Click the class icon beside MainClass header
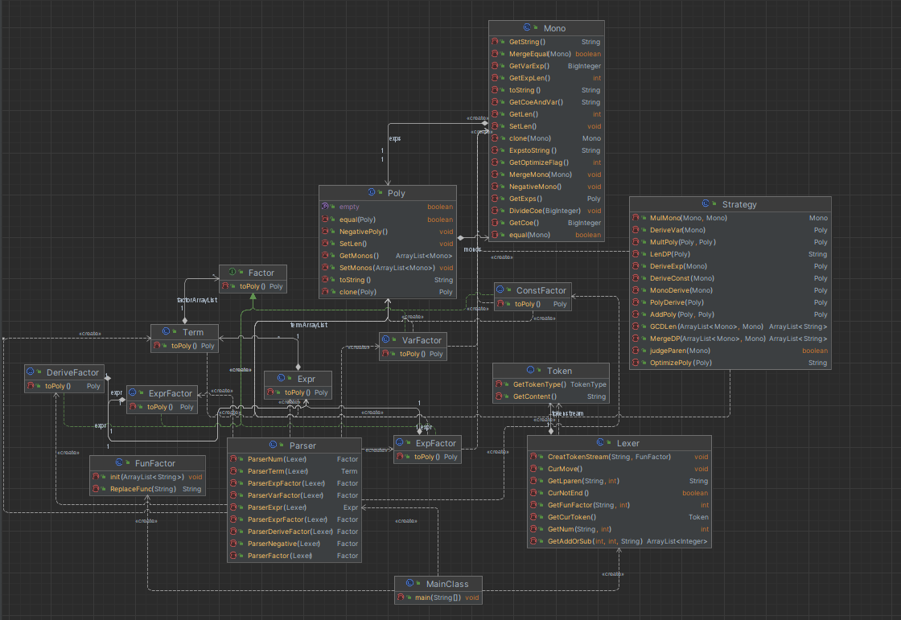 coord(409,583)
